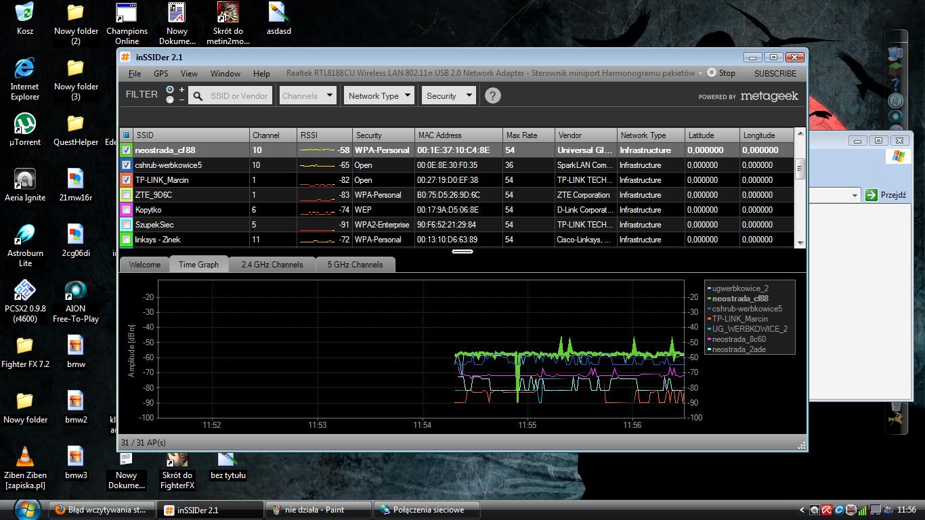
Task: Uncheck the cshrub-werbkowice5 network checkbox
Action: point(127,165)
